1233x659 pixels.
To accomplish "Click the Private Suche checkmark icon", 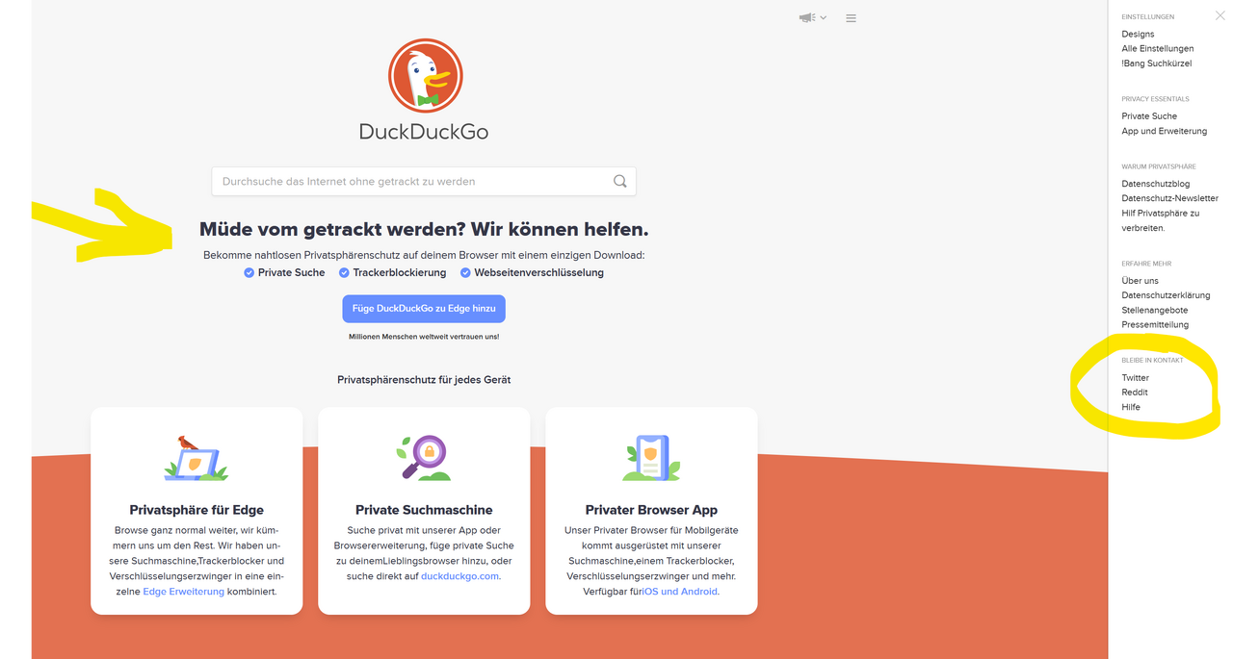I will click(x=249, y=273).
